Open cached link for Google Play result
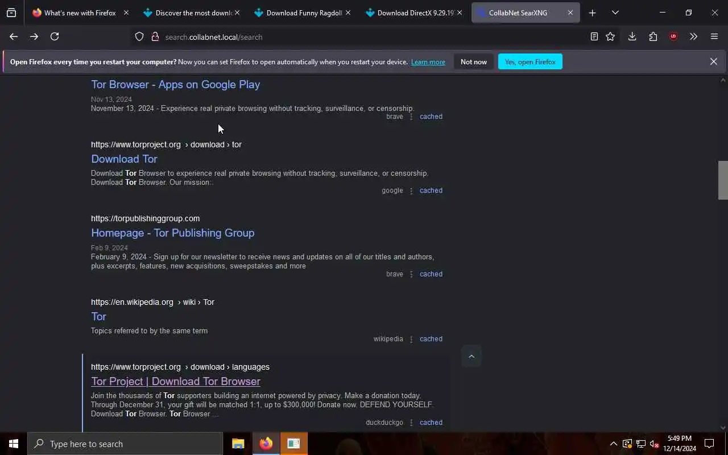This screenshot has width=728, height=455. [x=431, y=117]
